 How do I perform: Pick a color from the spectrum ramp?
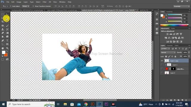point(174,25)
